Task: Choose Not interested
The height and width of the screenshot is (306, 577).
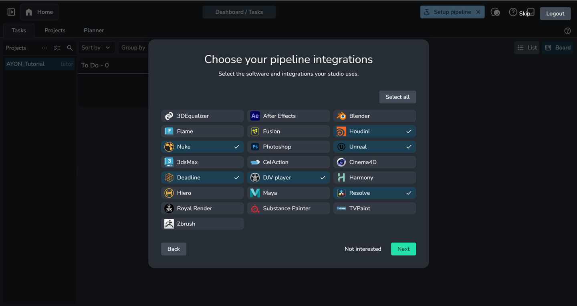Action: (363, 249)
